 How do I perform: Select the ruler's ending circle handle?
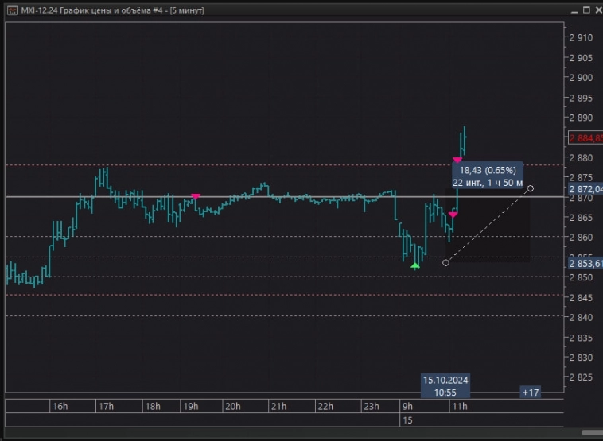531,188
